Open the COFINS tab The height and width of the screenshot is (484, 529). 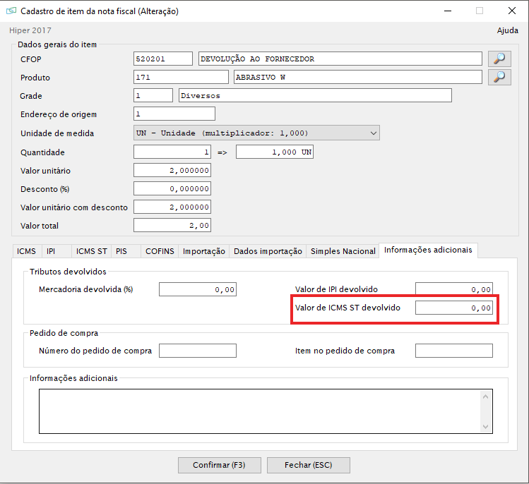pos(159,251)
